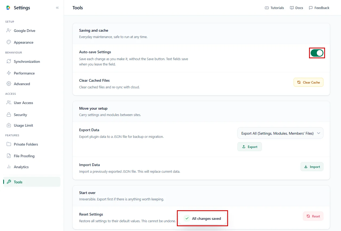Click the "All changes saved" toast message
This screenshot has width=341, height=231.
[202, 218]
